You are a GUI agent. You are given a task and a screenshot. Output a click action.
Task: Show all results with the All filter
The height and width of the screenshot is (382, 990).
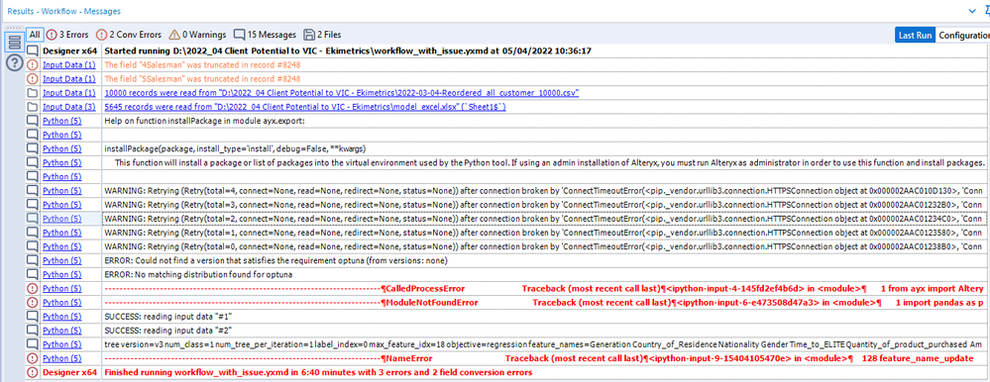coord(34,35)
